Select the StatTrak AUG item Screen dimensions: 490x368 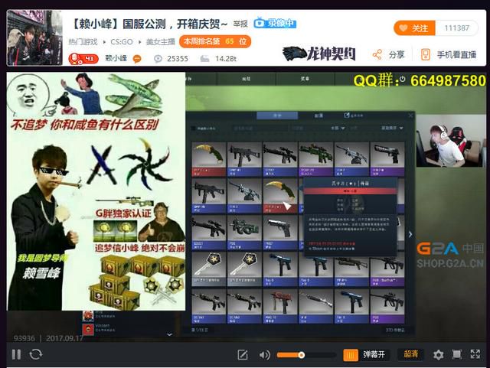click(x=387, y=269)
